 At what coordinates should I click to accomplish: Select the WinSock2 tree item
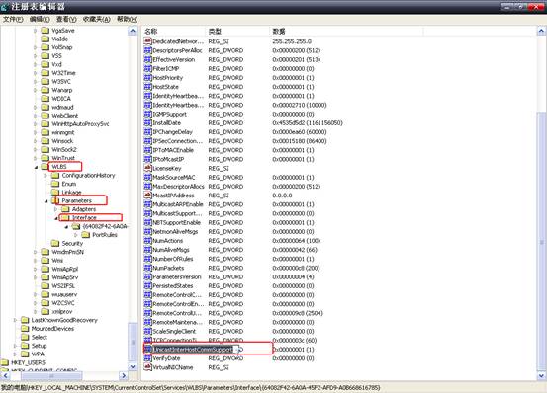coord(64,150)
